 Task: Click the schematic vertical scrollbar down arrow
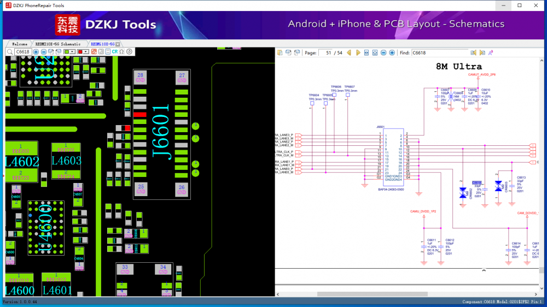542,288
